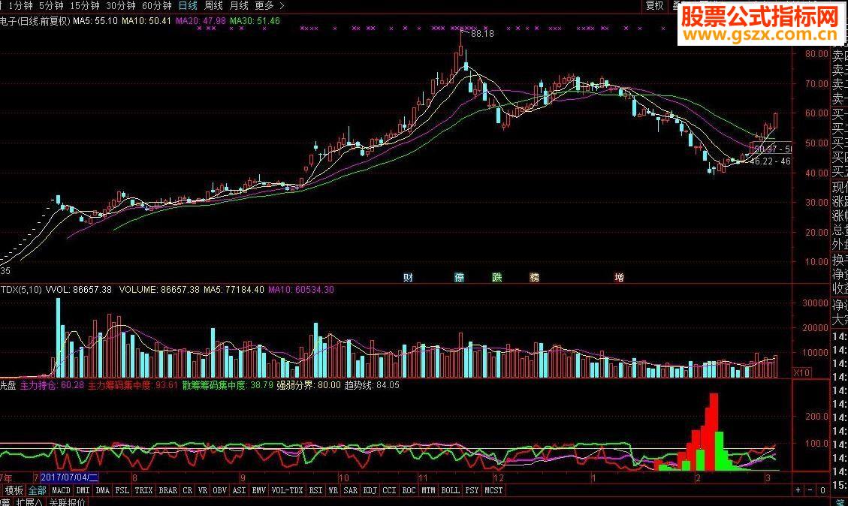This screenshot has height=506, width=848.
Task: Click the 增 event marker
Action: click(x=619, y=277)
